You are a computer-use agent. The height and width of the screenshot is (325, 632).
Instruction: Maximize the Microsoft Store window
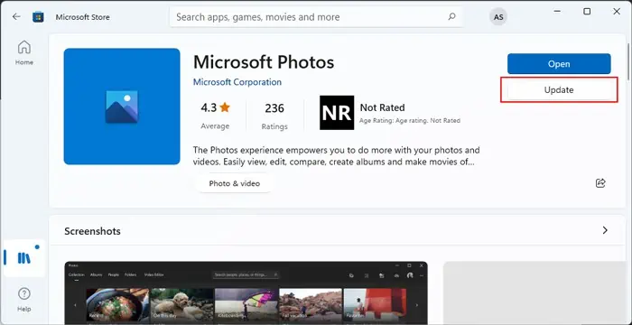[587, 12]
